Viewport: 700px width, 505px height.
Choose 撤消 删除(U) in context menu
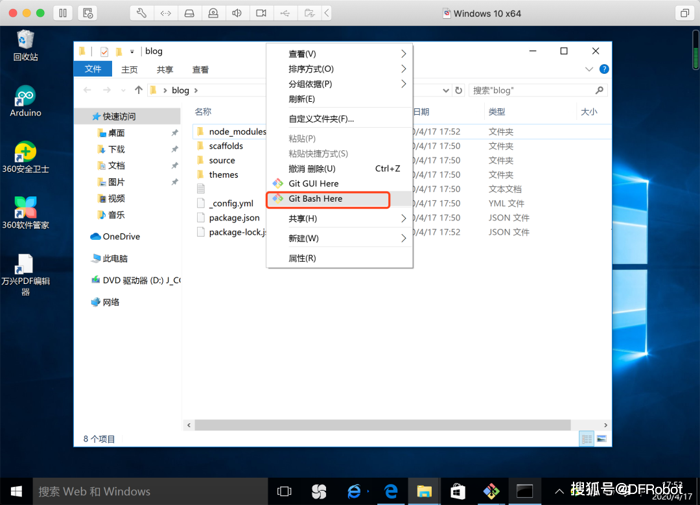tap(339, 169)
